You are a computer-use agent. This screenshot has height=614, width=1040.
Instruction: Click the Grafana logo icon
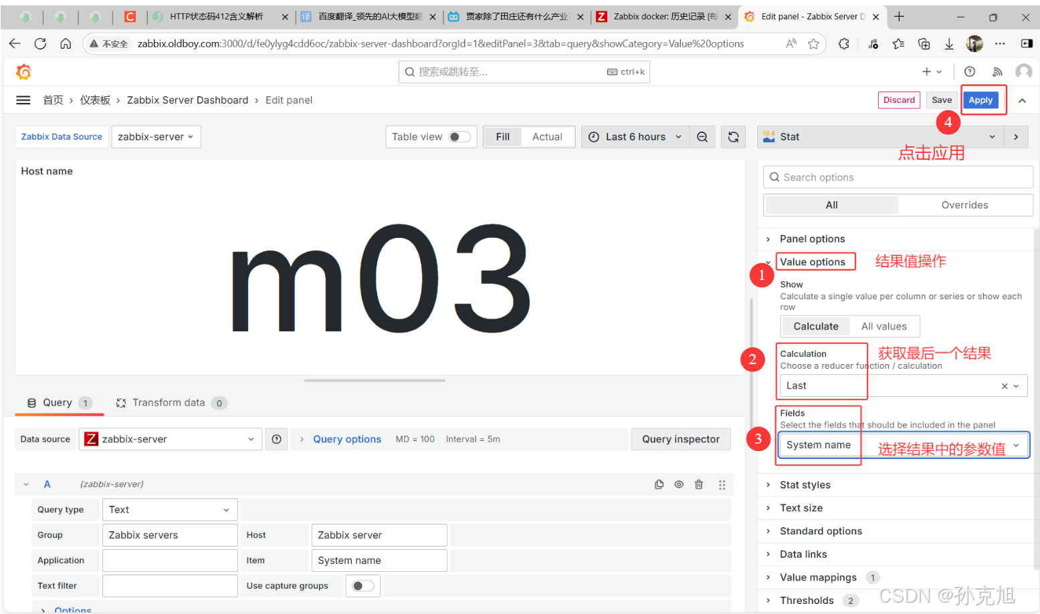point(23,71)
